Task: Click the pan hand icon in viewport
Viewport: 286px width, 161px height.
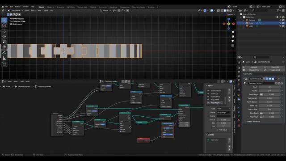Action: [x=233, y=37]
